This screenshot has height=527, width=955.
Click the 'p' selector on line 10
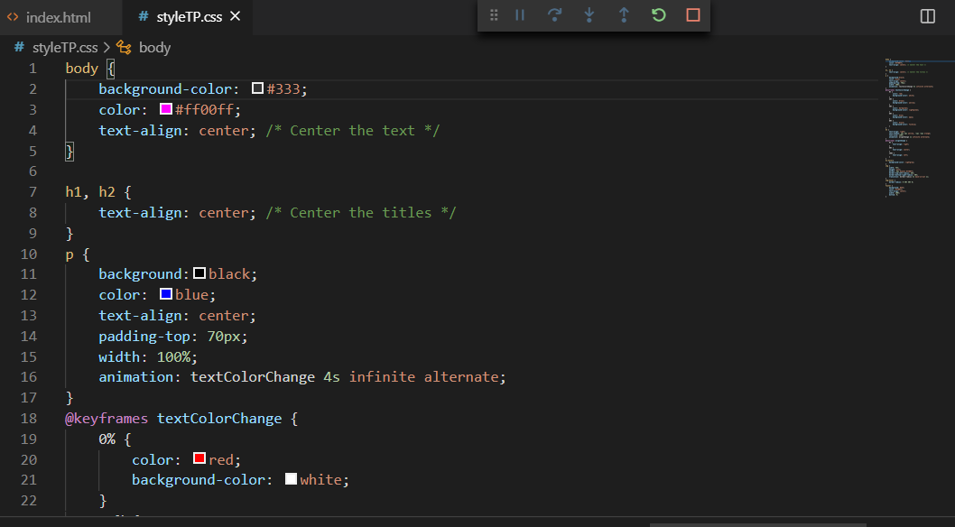tap(70, 254)
